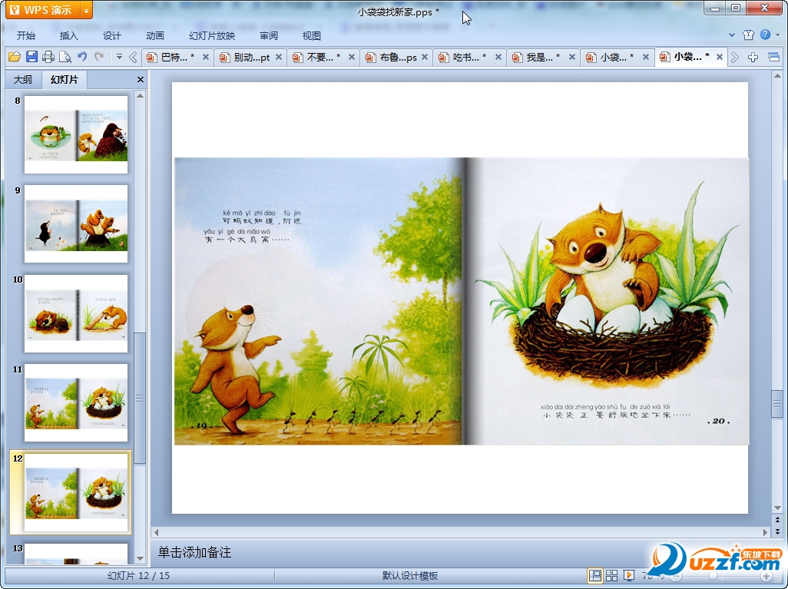Open the 动画 ribbon menu
Image resolution: width=788 pixels, height=589 pixels.
155,35
